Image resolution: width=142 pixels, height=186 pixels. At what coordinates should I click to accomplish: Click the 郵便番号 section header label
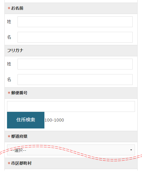click(x=19, y=93)
